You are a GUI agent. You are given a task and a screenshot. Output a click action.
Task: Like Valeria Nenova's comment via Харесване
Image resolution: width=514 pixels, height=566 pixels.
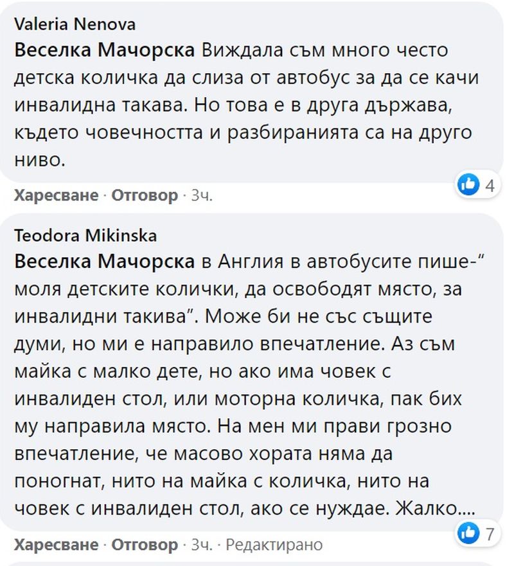click(57, 195)
